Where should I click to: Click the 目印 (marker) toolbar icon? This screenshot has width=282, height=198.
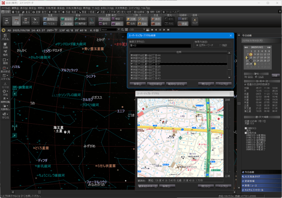92,21
